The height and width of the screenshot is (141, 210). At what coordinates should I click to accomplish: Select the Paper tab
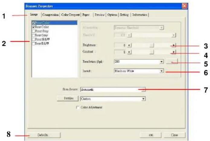(x=86, y=15)
